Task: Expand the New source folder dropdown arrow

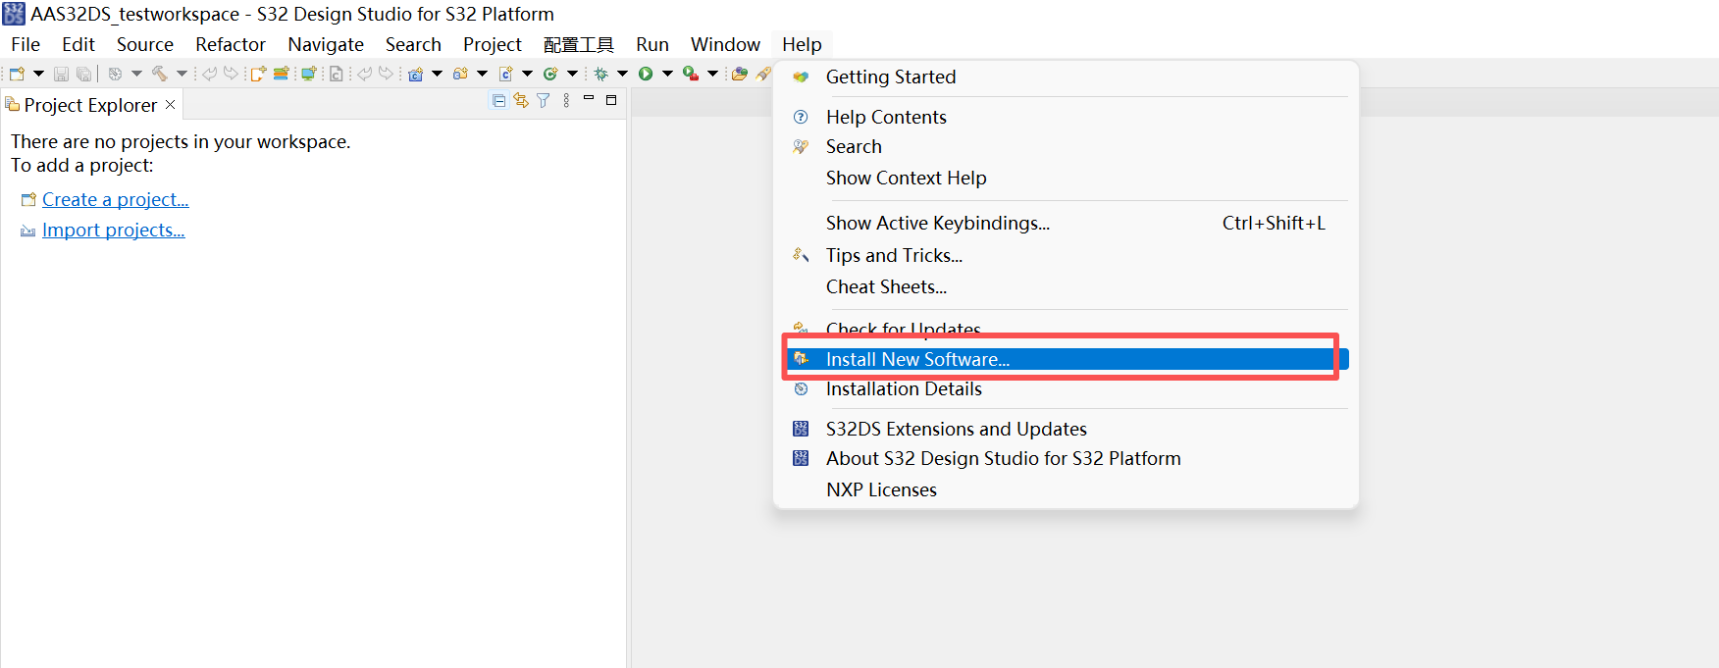Action: click(x=482, y=74)
